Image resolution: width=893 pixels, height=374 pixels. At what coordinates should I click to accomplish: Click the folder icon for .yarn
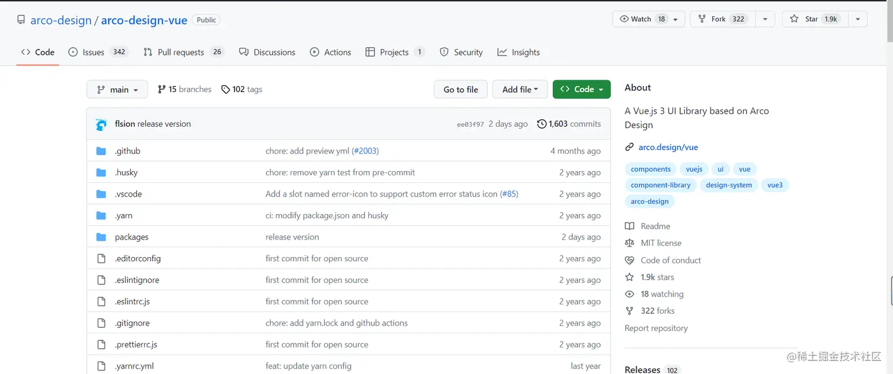pos(101,215)
